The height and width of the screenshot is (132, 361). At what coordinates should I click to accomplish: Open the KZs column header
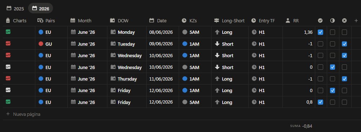[x=189, y=21]
